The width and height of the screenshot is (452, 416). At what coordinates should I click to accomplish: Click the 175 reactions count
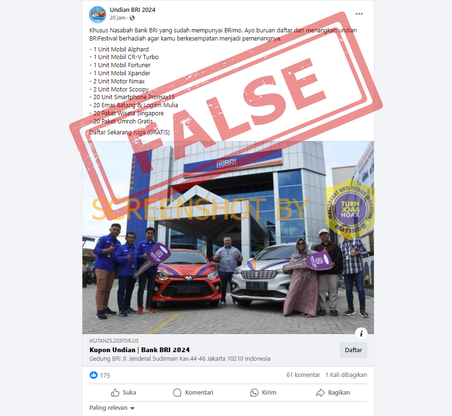pyautogui.click(x=105, y=375)
